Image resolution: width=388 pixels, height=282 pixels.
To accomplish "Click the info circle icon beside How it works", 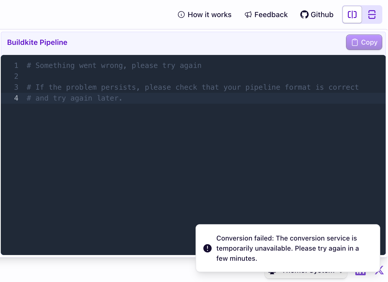I will coord(181,15).
